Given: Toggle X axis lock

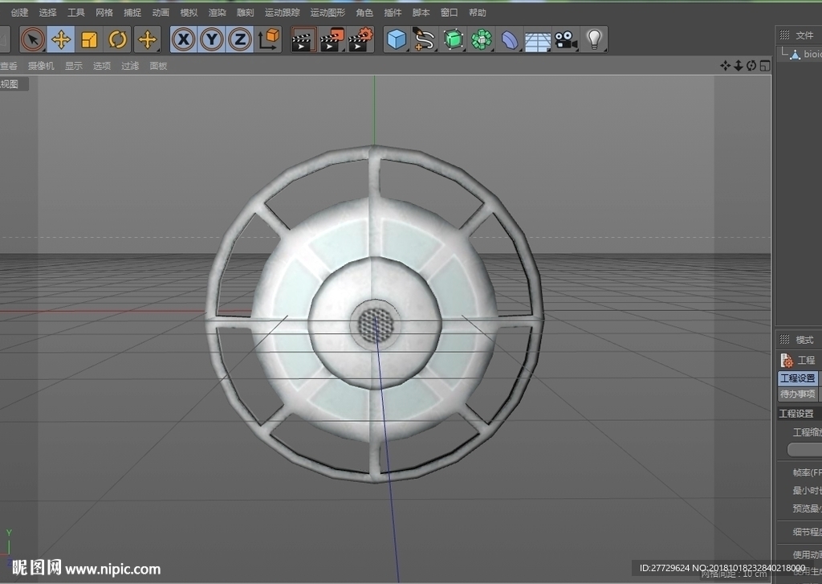Looking at the screenshot, I should [x=184, y=39].
